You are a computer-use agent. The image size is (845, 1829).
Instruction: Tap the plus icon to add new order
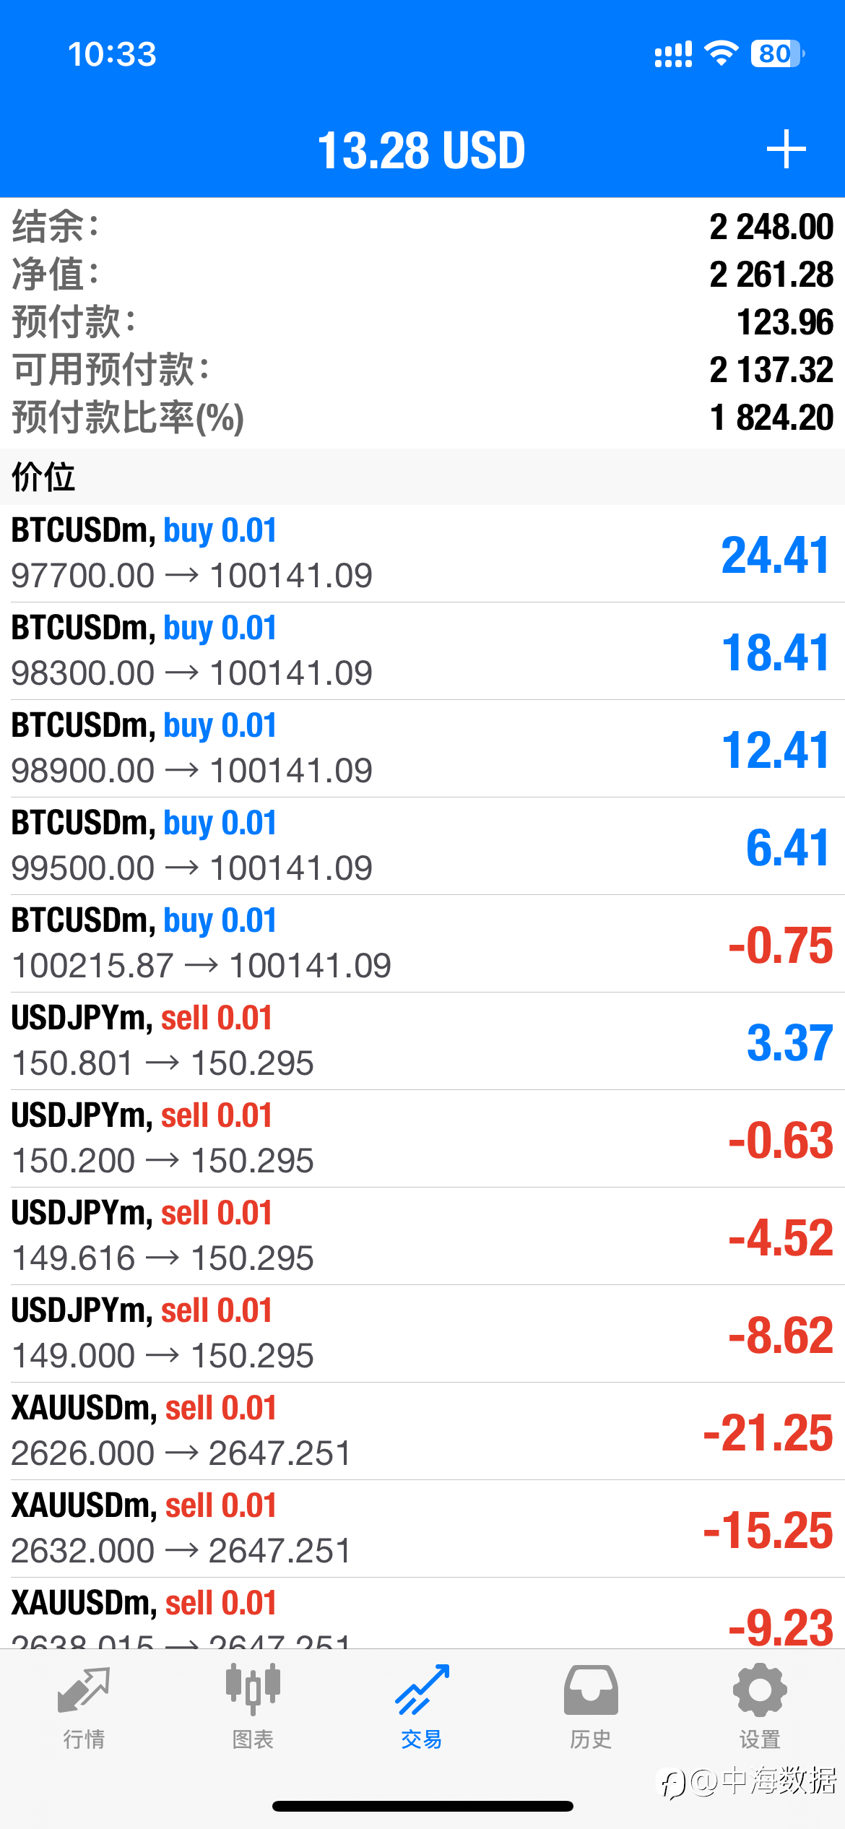click(786, 150)
